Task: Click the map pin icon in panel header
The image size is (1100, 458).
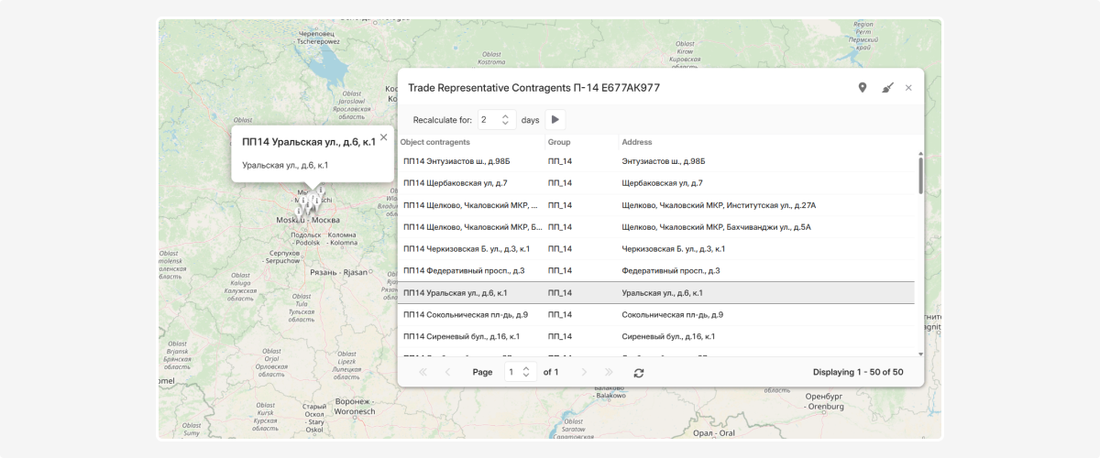Action: point(862,88)
